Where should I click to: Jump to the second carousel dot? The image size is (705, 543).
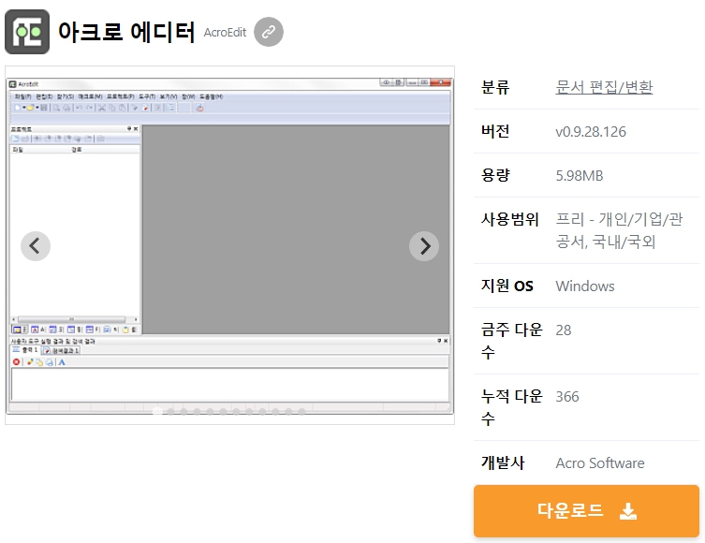[x=170, y=411]
